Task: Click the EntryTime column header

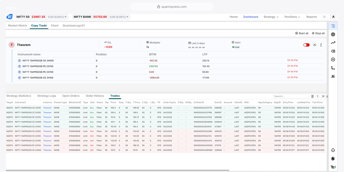Action: (288, 102)
